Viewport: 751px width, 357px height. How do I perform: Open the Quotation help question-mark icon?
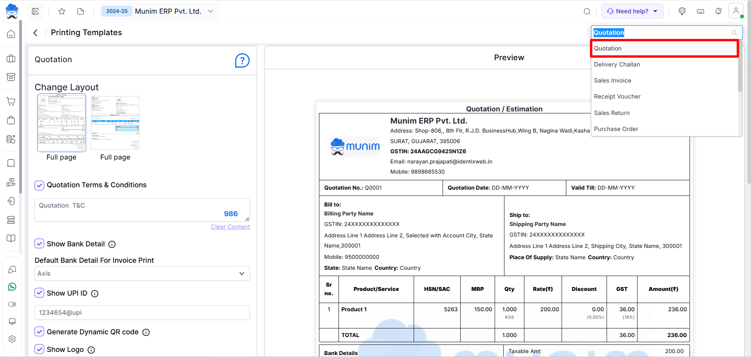point(242,61)
